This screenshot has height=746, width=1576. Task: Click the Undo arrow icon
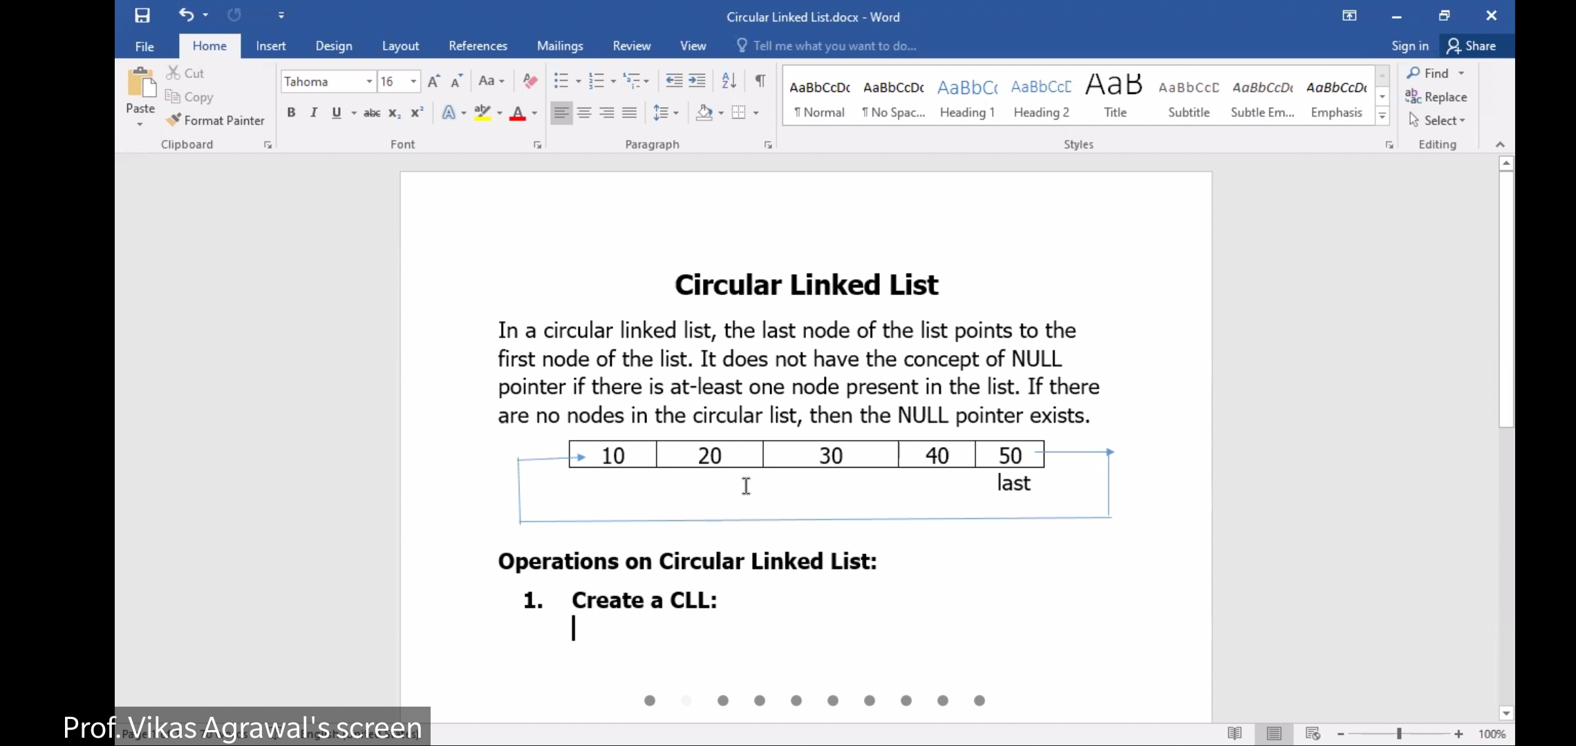point(186,15)
